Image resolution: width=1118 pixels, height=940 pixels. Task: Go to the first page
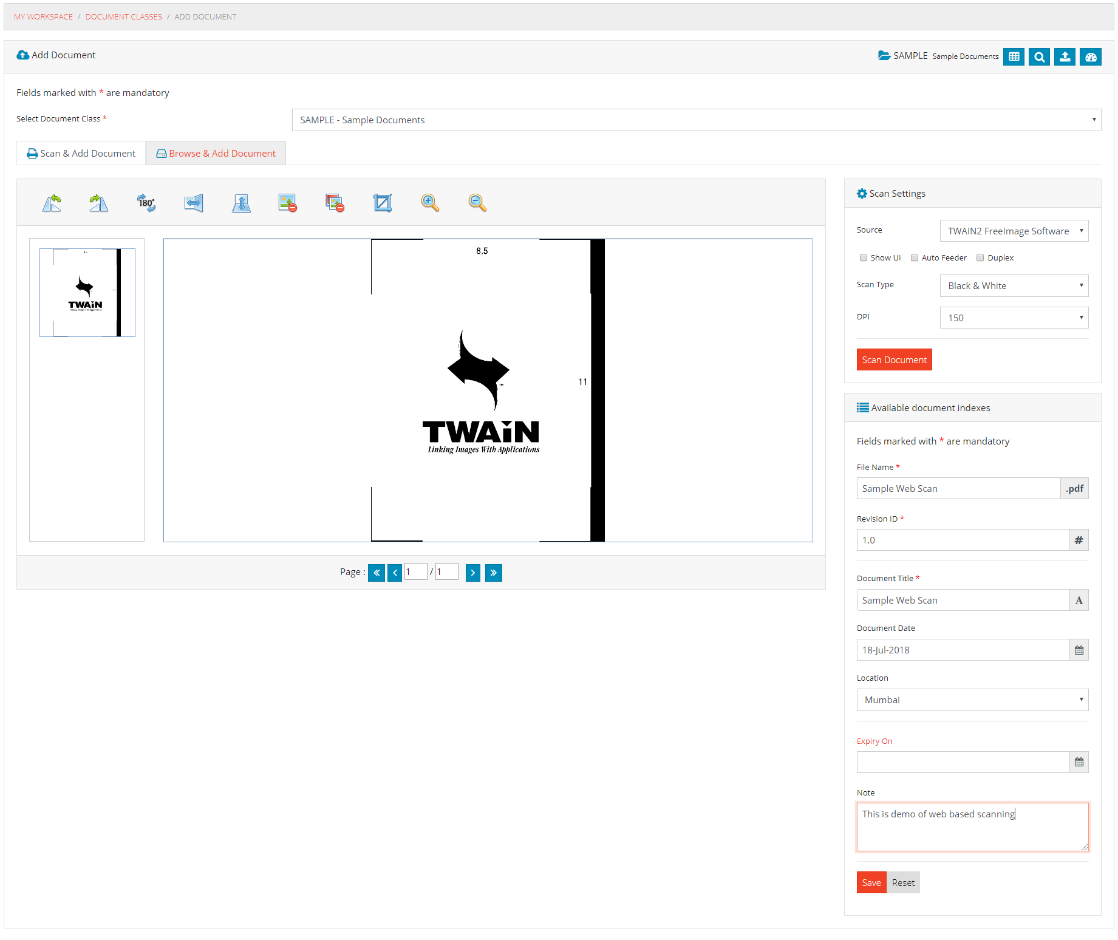coord(377,573)
